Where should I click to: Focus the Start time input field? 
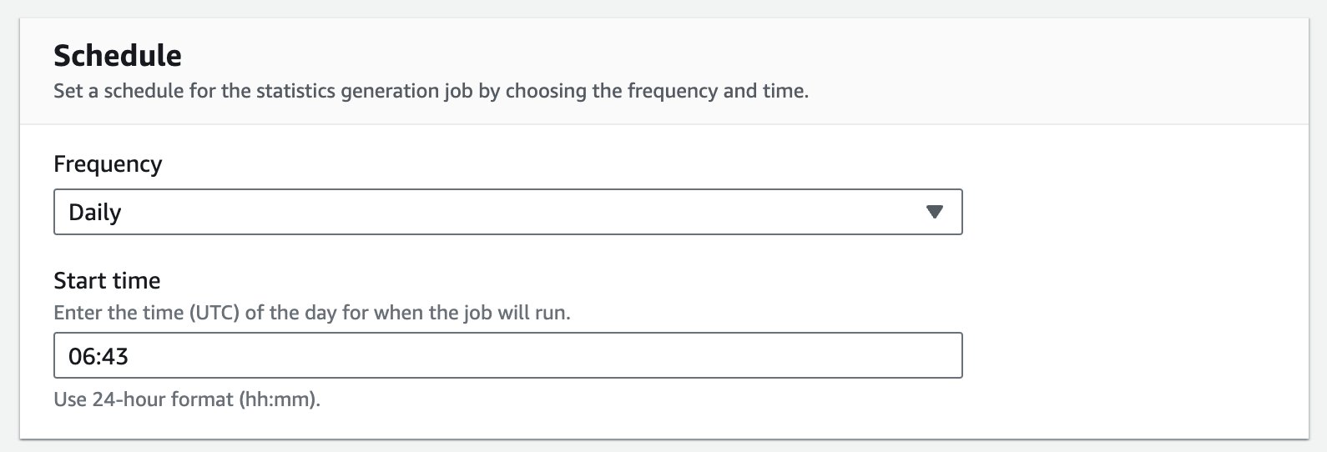(507, 355)
